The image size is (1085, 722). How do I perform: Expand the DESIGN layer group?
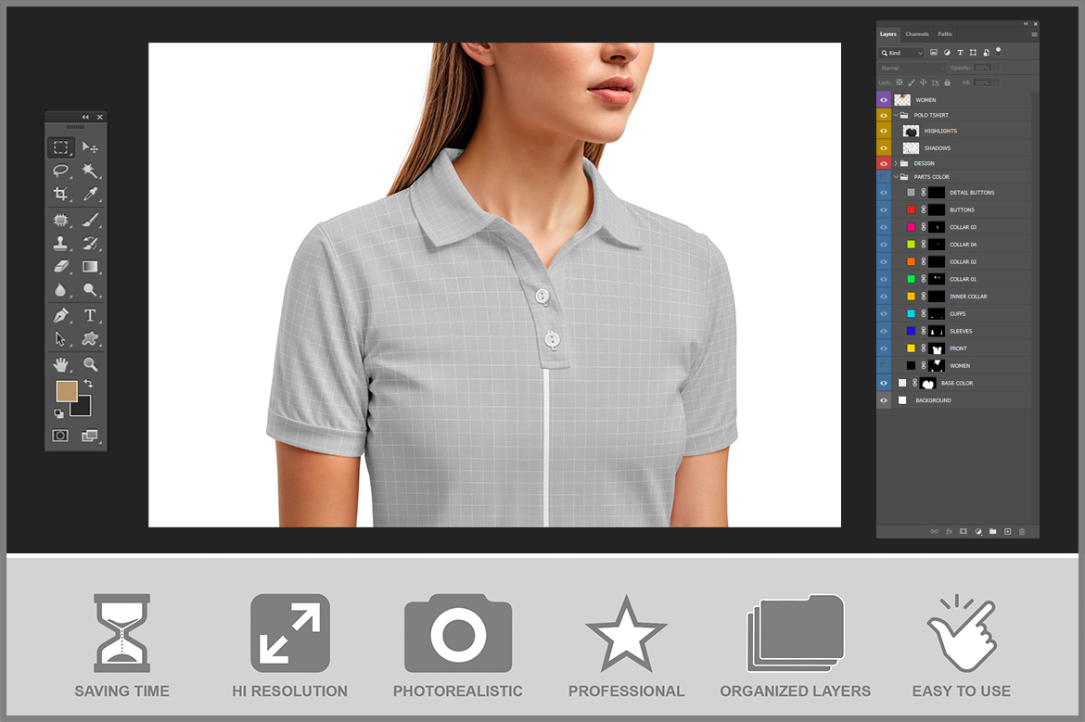coord(895,163)
